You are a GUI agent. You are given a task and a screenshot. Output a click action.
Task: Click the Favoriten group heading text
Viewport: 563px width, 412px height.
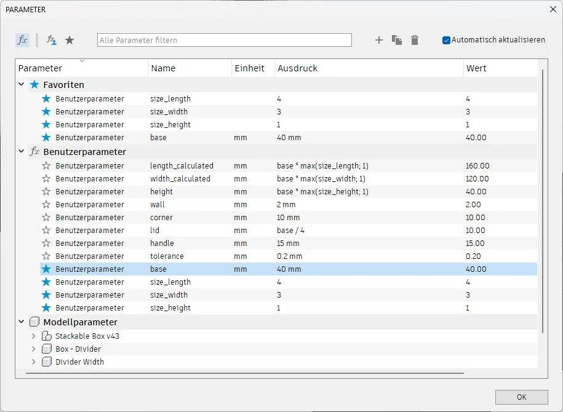(x=63, y=85)
